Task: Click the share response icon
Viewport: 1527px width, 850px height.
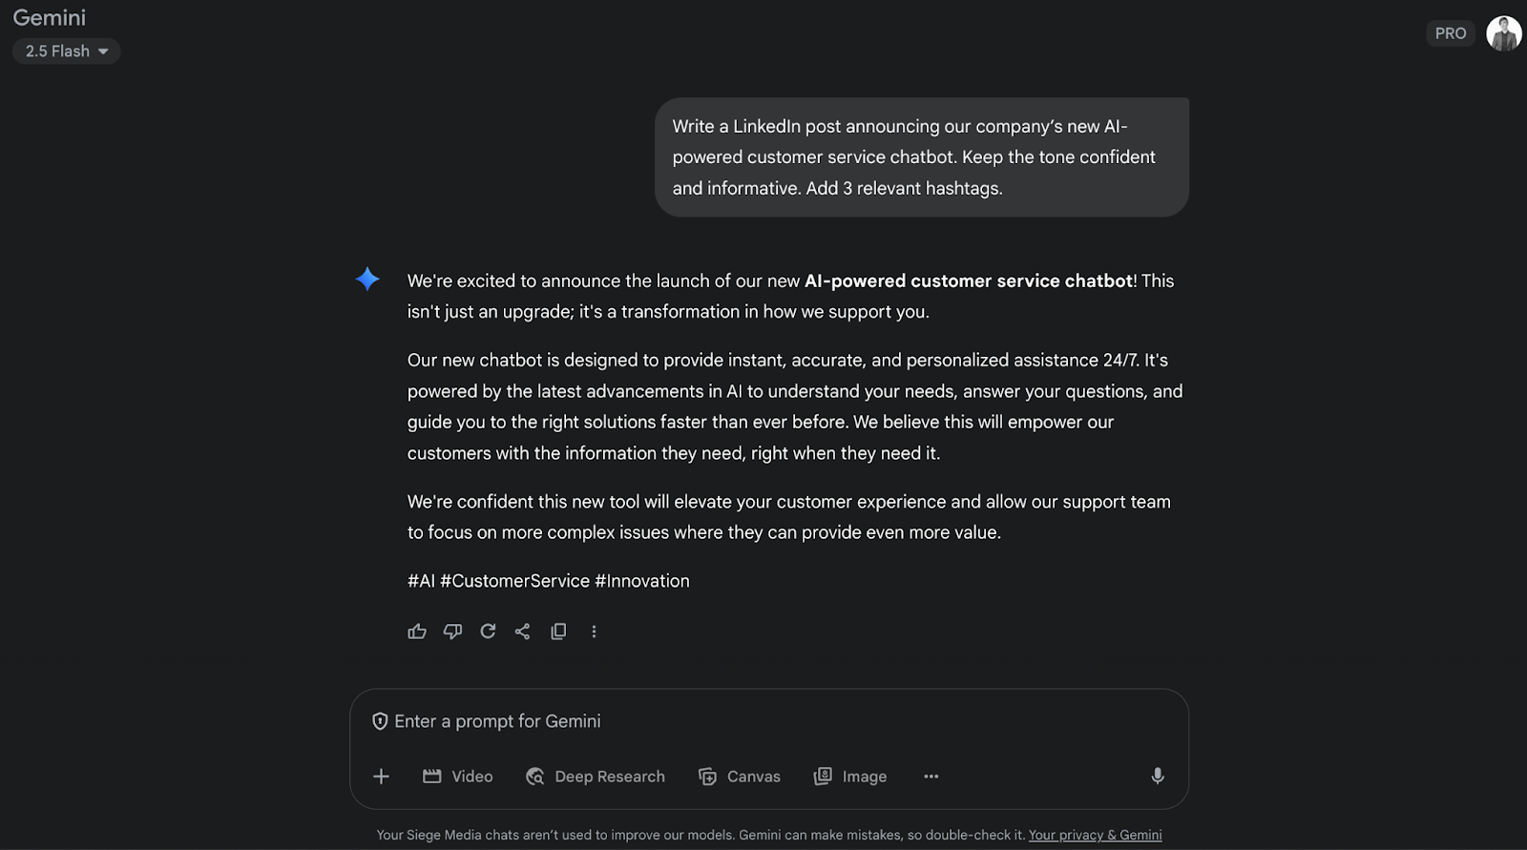Action: click(522, 632)
